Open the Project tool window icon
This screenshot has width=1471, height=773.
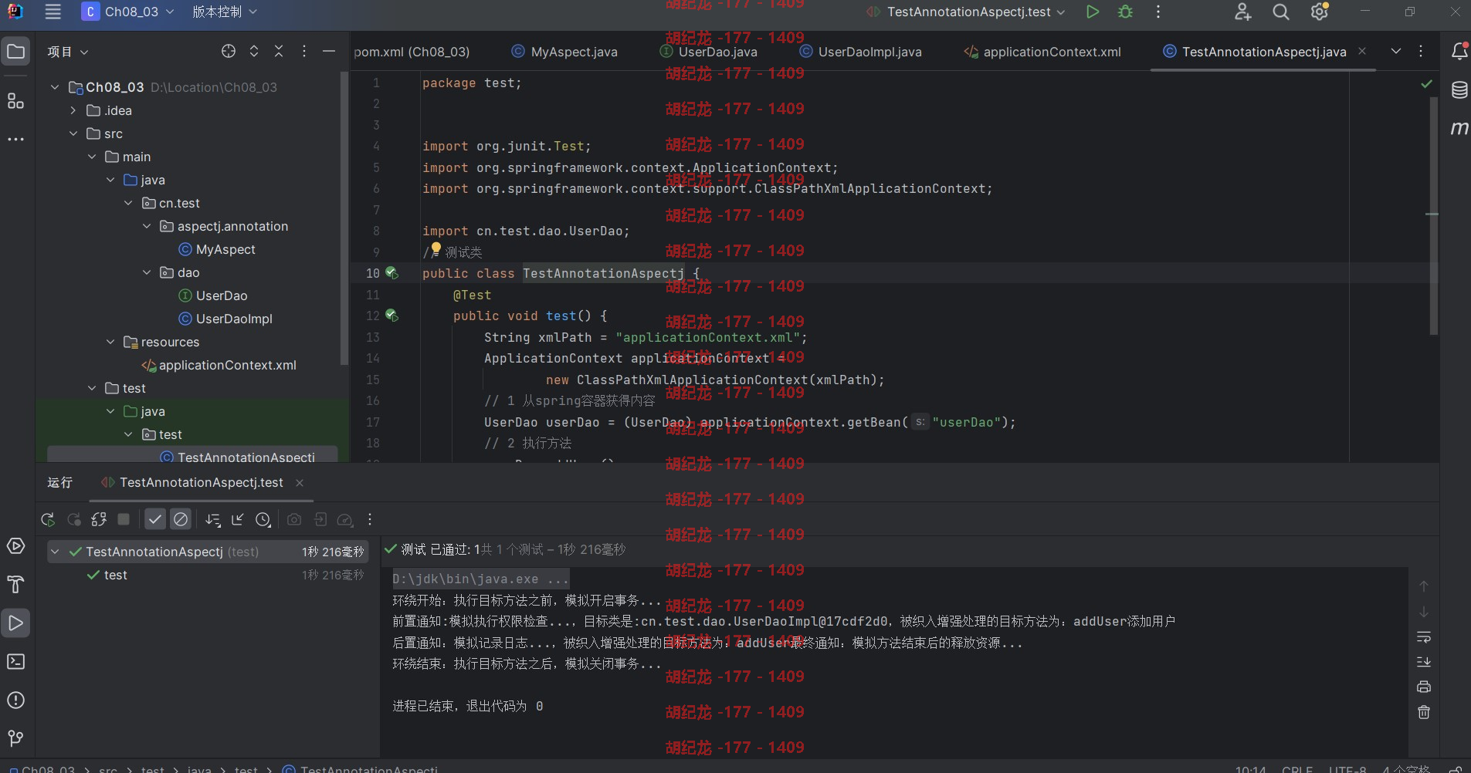click(15, 52)
